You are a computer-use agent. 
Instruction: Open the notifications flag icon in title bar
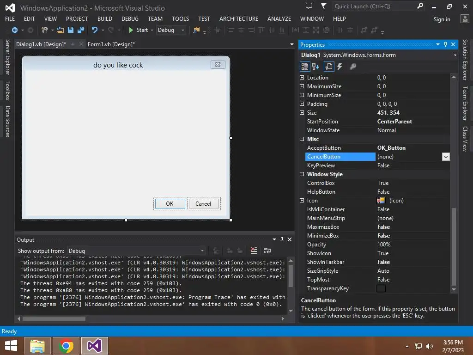[x=323, y=6]
